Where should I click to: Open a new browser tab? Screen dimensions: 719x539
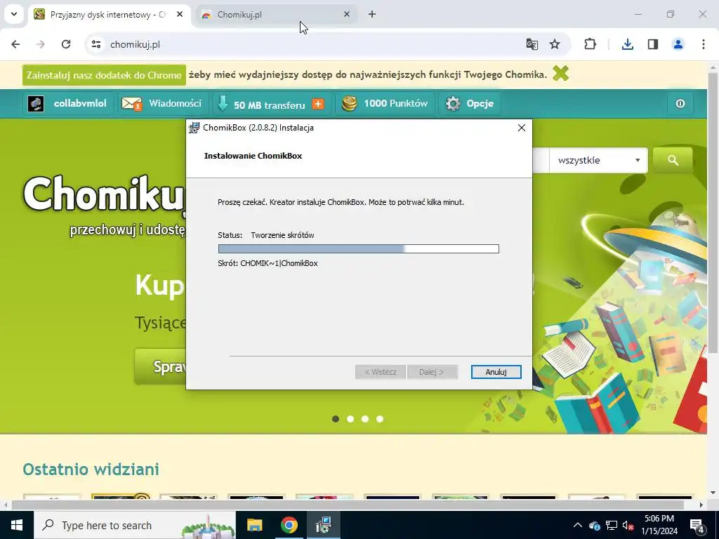pyautogui.click(x=372, y=14)
